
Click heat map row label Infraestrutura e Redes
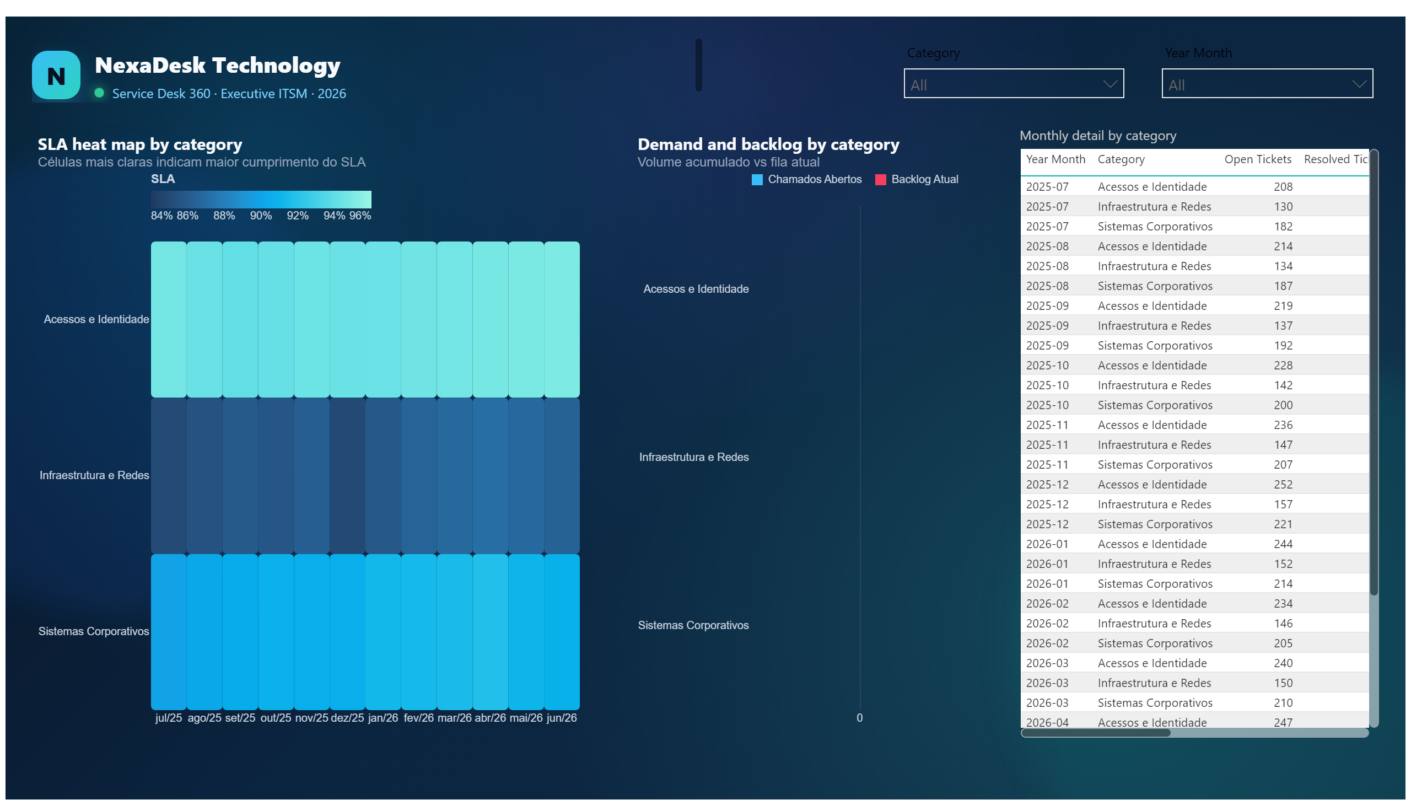coord(94,475)
